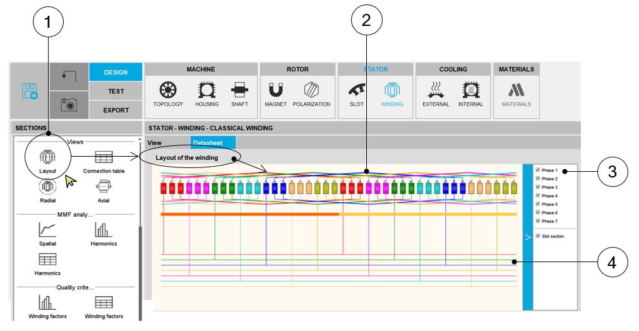Click the EXPORT mode button
The height and width of the screenshot is (331, 639).
116,110
